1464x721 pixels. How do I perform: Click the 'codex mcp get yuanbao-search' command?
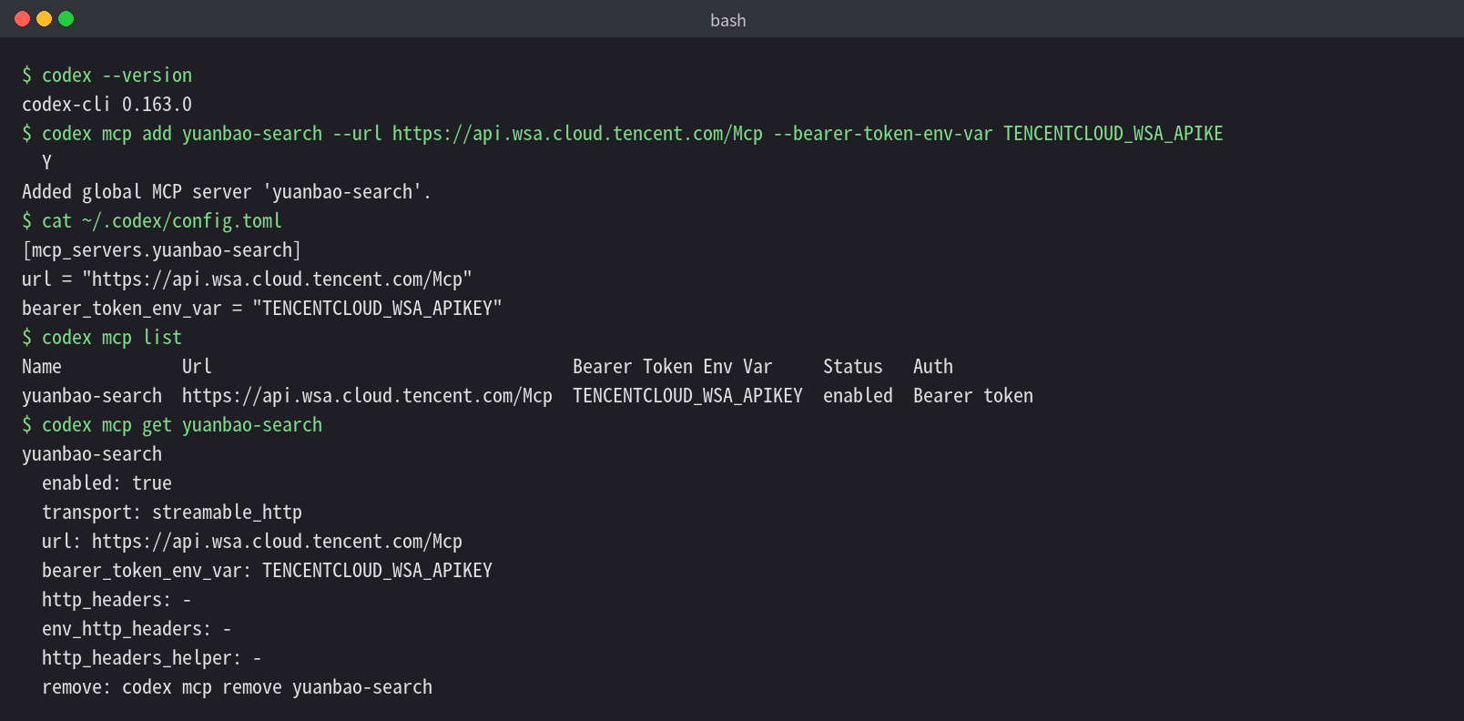tap(172, 425)
